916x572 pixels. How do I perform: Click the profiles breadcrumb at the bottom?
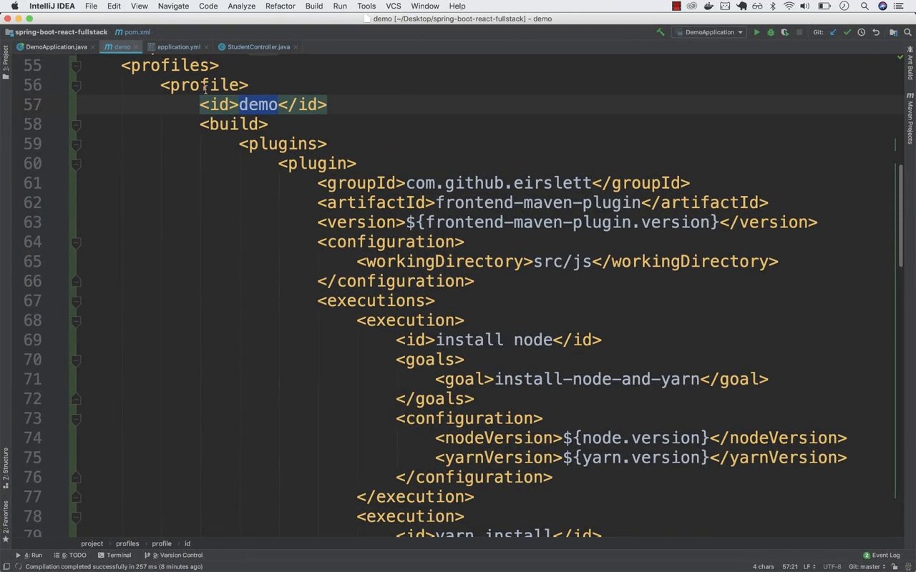point(127,543)
